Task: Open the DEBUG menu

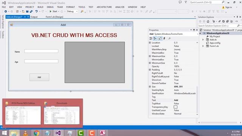Action: coord(50,7)
